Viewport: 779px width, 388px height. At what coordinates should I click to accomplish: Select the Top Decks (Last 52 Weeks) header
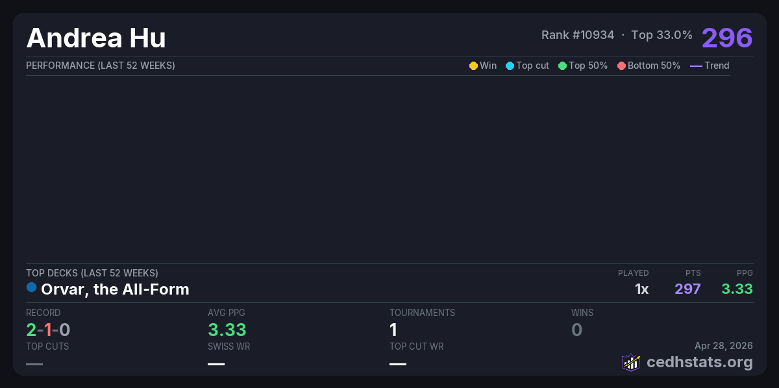coord(92,273)
